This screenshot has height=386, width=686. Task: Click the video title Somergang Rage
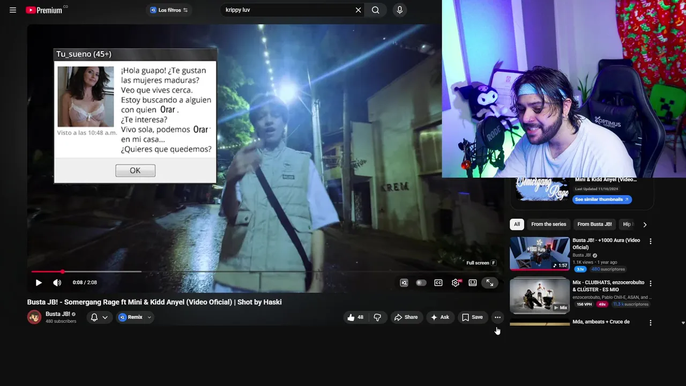pyautogui.click(x=154, y=302)
